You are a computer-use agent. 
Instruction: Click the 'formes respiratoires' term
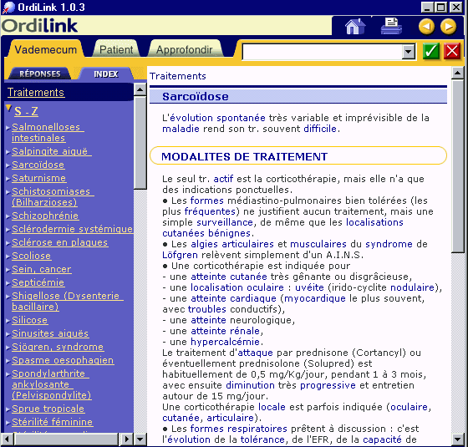point(238,429)
